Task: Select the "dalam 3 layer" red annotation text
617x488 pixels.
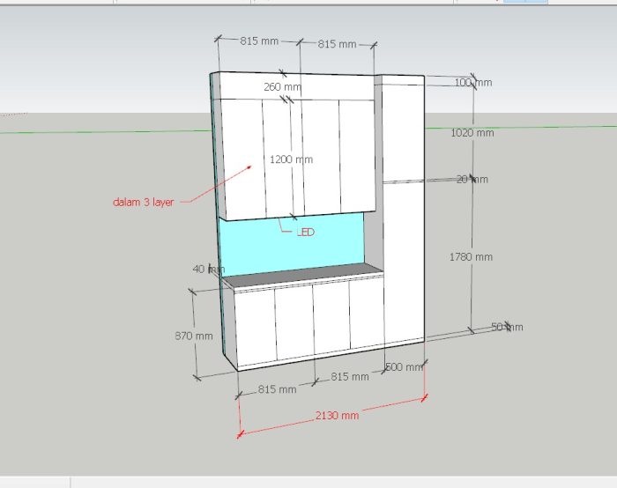Action: coord(143,202)
